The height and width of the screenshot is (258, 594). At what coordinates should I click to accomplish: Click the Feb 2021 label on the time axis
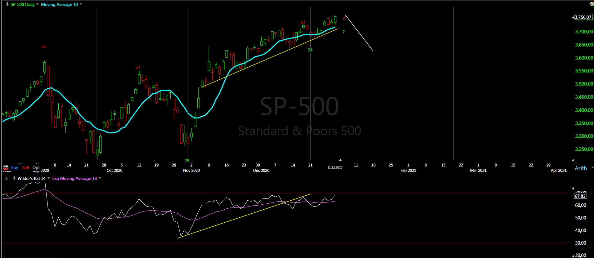408,170
